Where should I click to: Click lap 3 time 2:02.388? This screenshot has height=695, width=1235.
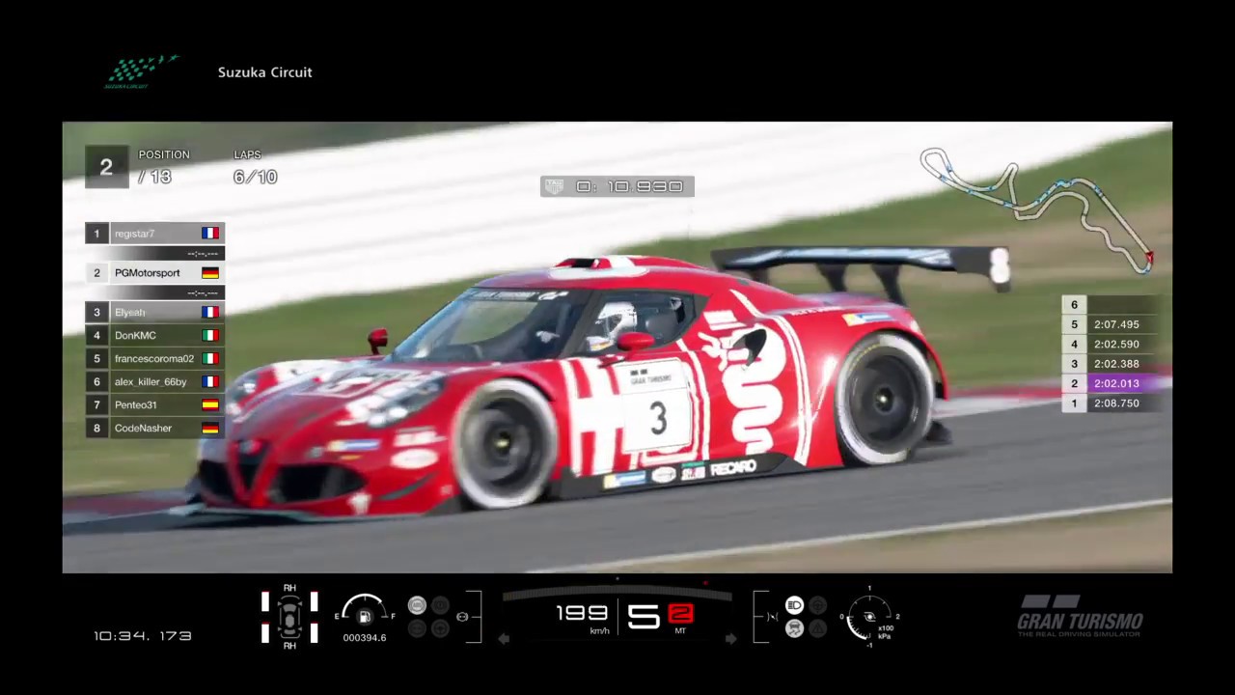point(1116,364)
